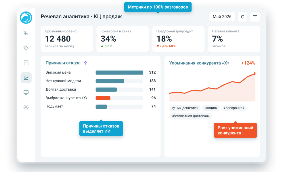Open the Конверсия в заказ 34% card
Viewport: 283px width, 172px height.
tap(123, 39)
